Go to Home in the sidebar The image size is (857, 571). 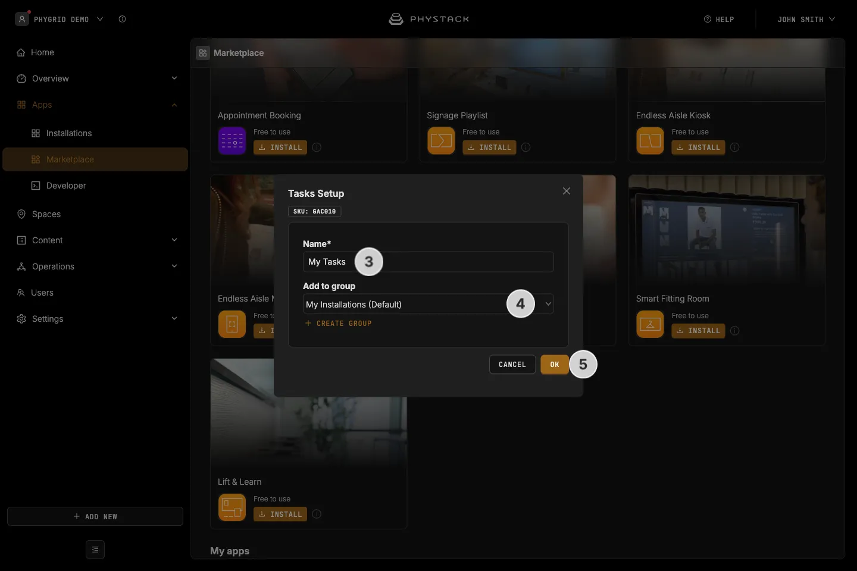coord(95,52)
